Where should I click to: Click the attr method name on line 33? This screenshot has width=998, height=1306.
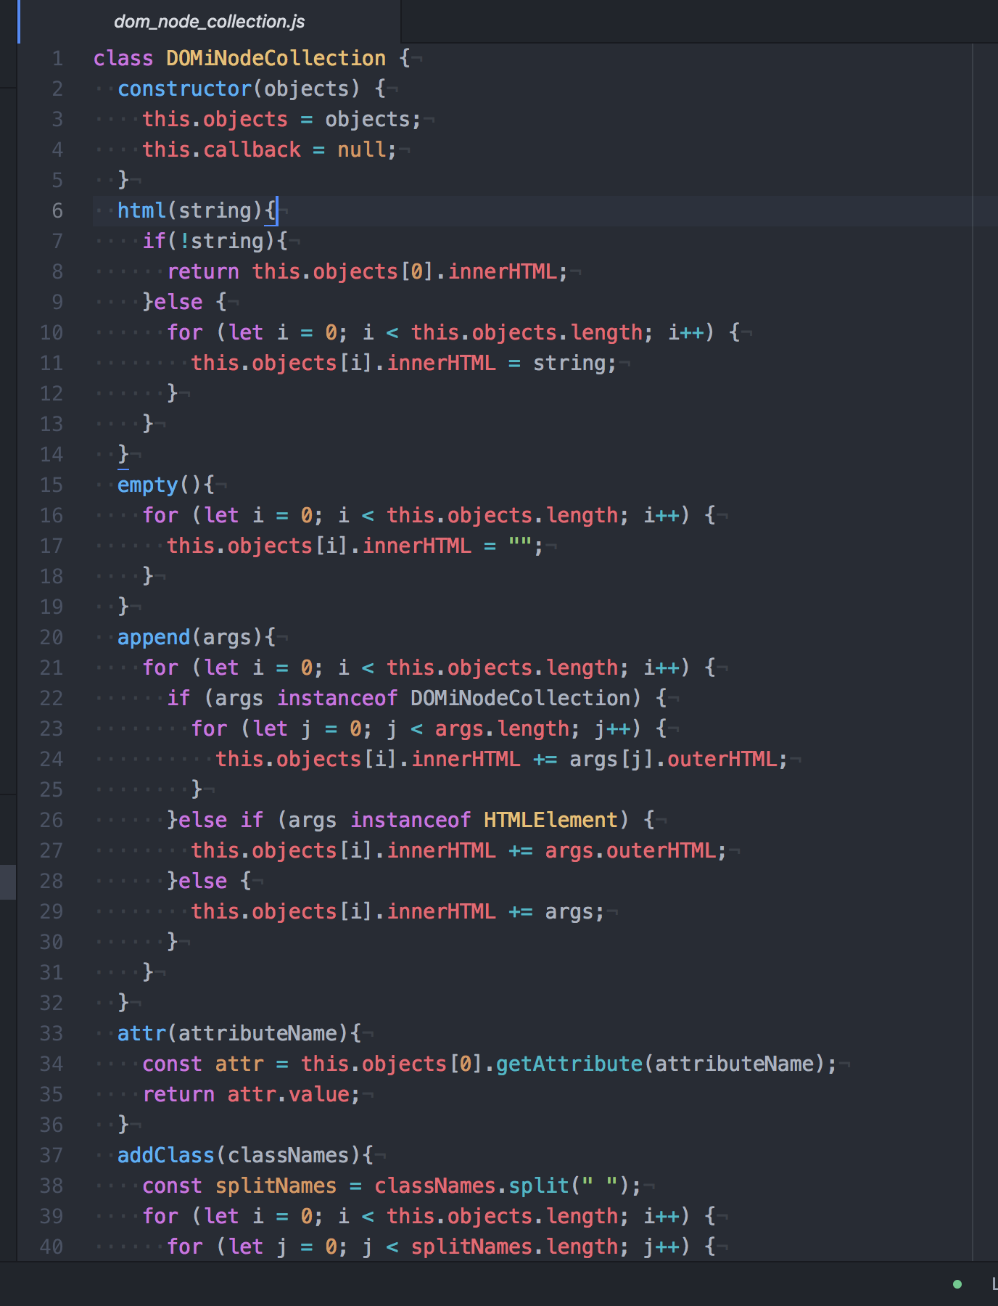[x=142, y=1033]
